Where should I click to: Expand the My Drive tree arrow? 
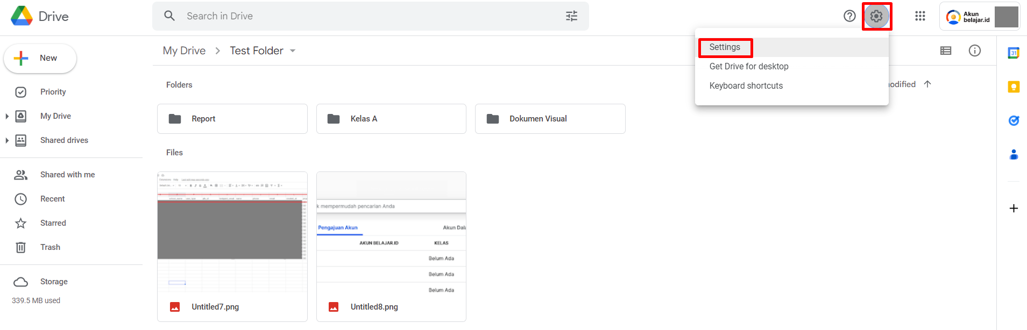(x=7, y=116)
